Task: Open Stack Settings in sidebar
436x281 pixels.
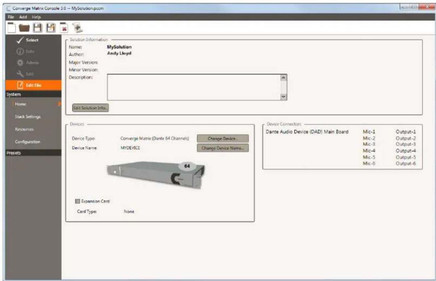Action: click(x=27, y=117)
